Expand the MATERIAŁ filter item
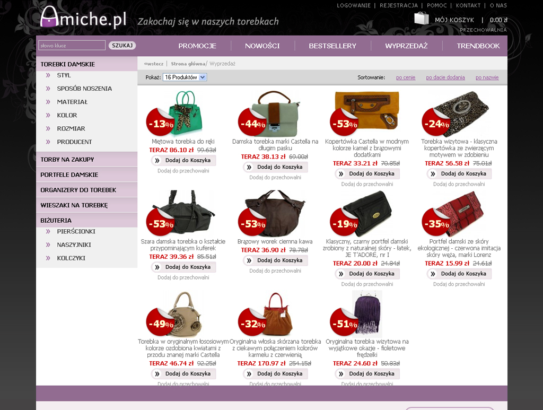The height and width of the screenshot is (410, 543). click(x=72, y=102)
